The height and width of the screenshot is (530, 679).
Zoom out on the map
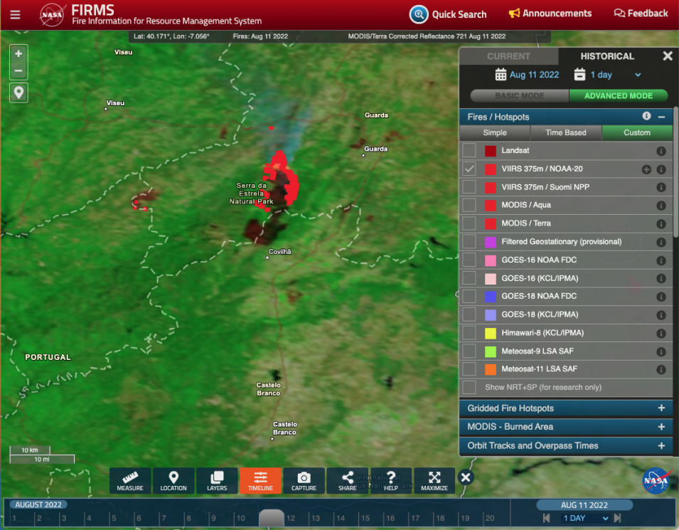pos(18,70)
